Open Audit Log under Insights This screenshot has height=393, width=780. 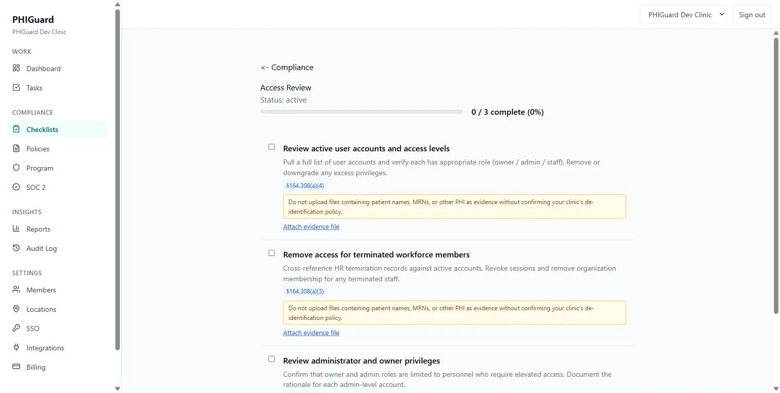(57, 248)
